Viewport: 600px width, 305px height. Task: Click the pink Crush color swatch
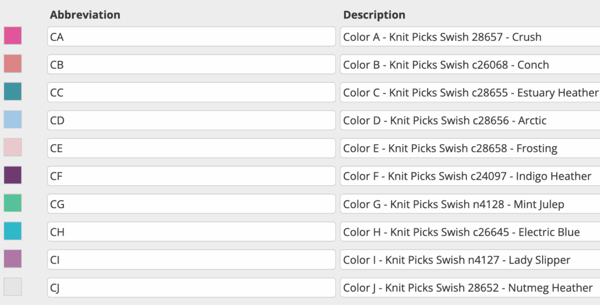tap(13, 36)
